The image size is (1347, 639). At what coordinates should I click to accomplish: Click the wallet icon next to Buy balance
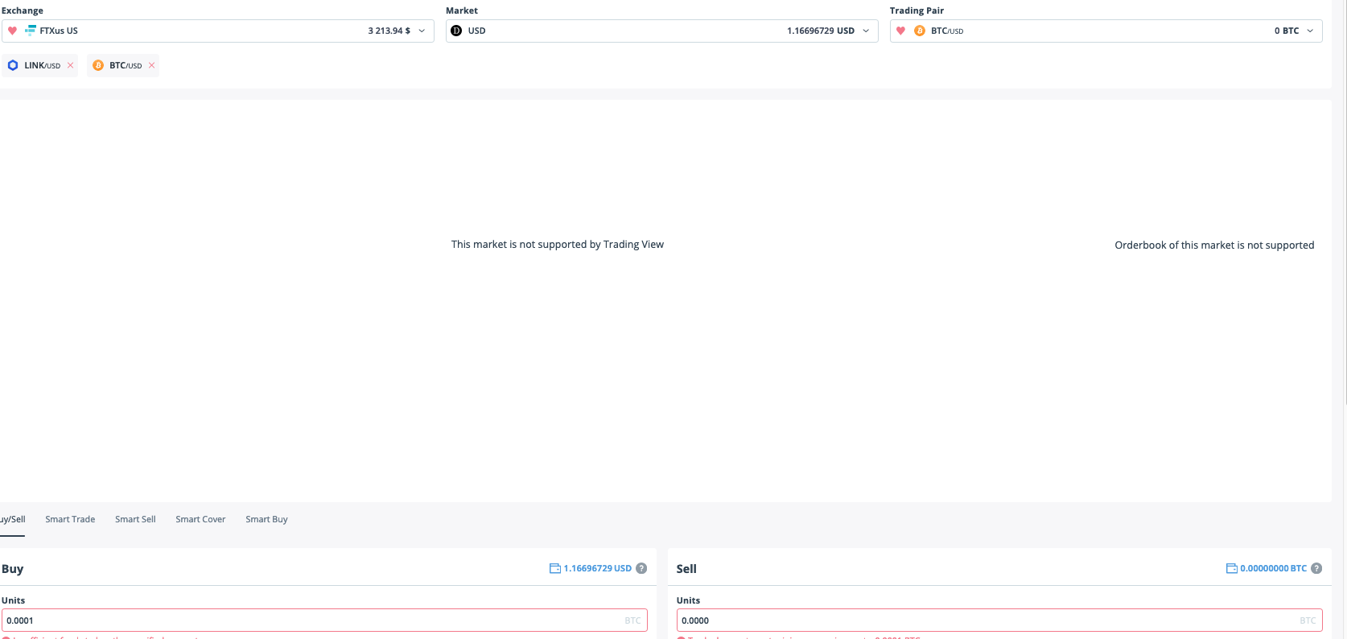tap(555, 568)
